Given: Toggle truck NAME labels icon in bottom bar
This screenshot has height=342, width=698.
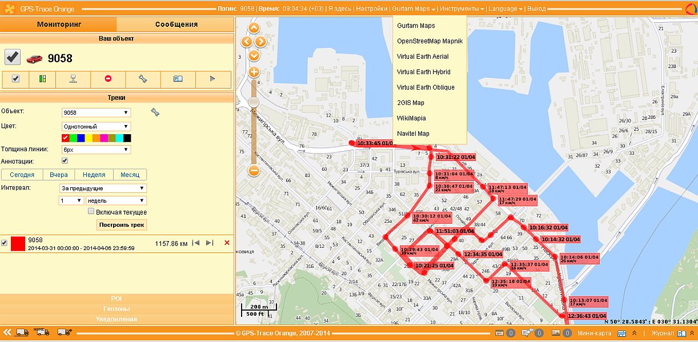Looking at the screenshot, I should pos(43,332).
